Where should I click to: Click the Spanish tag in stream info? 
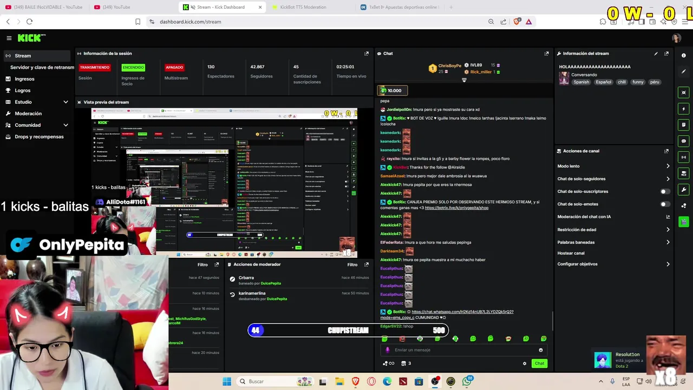[x=581, y=82]
